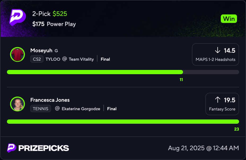
Task: Click the small G badge beside Moseyuh
Action: (56, 51)
